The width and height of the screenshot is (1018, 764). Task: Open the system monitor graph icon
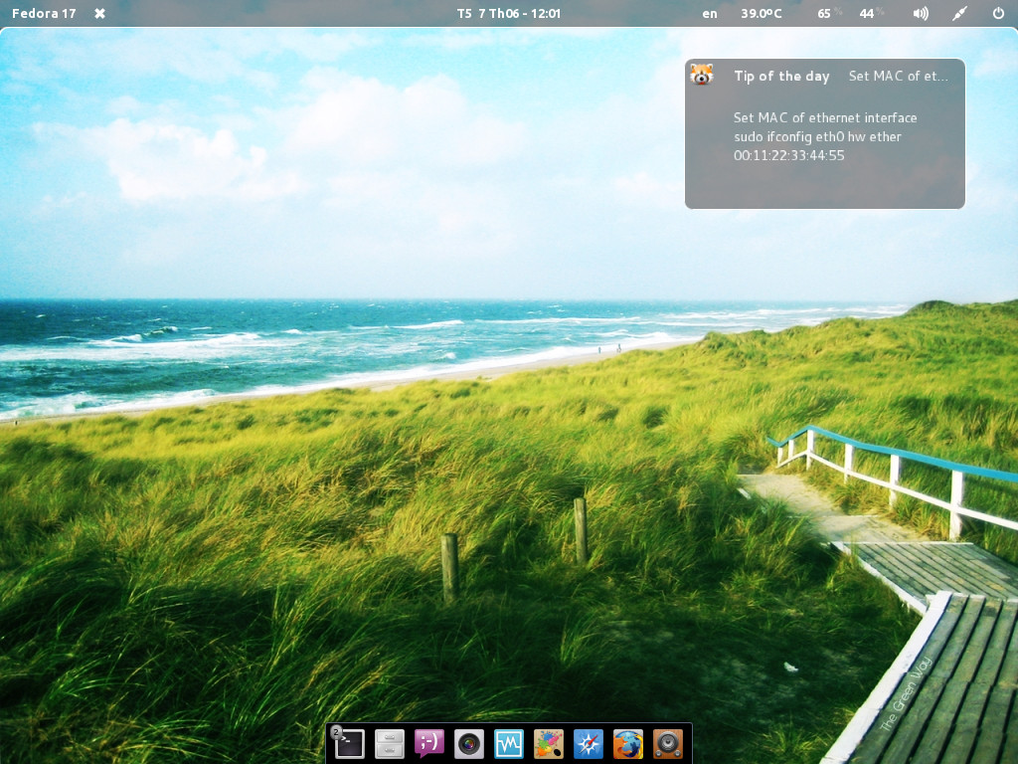(x=508, y=744)
